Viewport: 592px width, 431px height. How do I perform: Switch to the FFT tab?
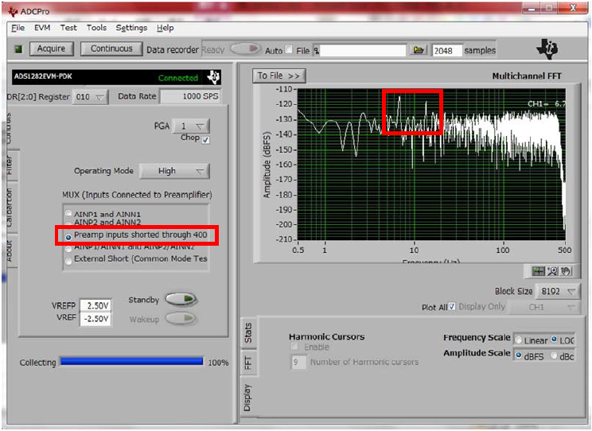coord(248,363)
